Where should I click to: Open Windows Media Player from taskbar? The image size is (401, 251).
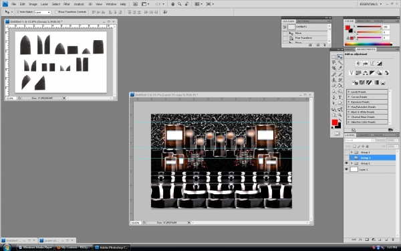coord(35,248)
